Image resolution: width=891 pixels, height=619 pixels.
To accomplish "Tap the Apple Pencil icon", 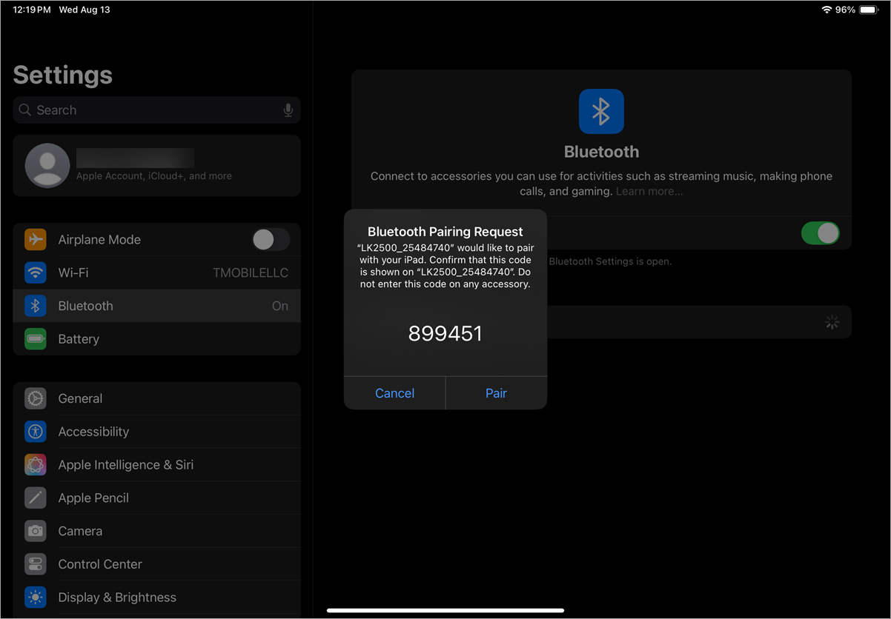I will [x=36, y=498].
